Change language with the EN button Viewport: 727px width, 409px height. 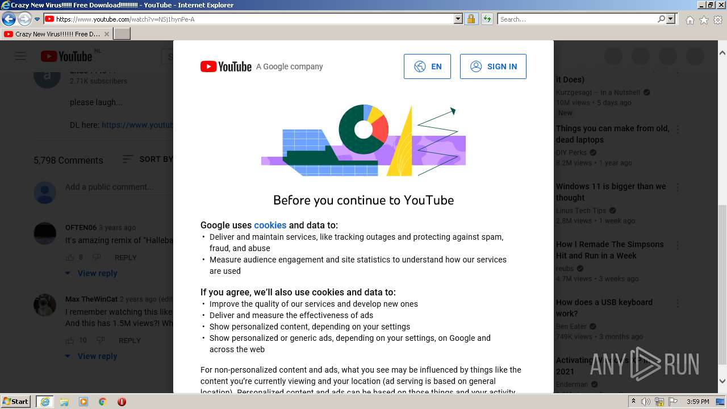coord(427,66)
